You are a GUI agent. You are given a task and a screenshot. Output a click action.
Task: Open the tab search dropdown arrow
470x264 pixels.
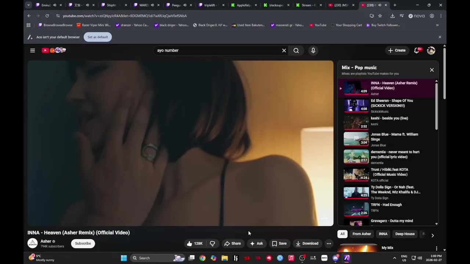[28, 5]
